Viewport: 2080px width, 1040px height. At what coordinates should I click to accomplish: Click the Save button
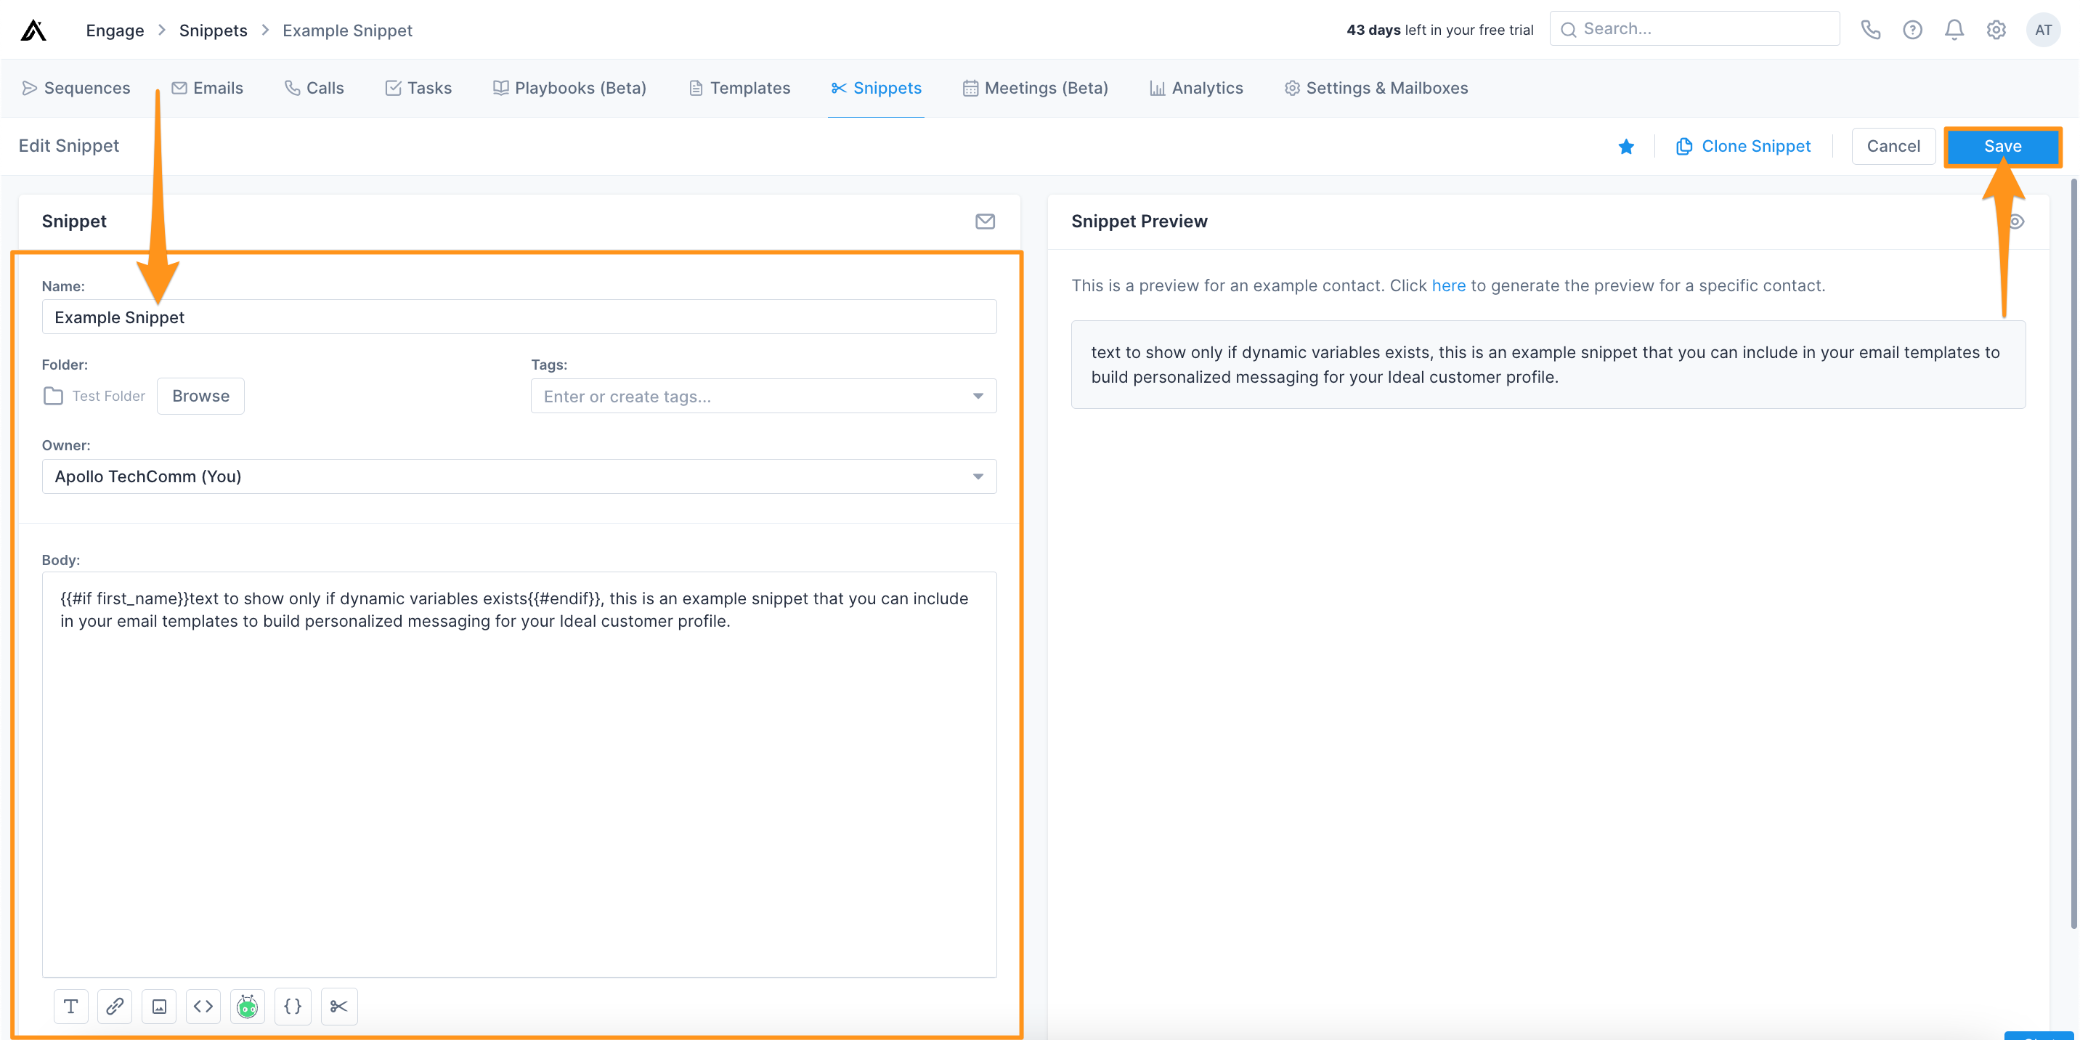point(2002,146)
